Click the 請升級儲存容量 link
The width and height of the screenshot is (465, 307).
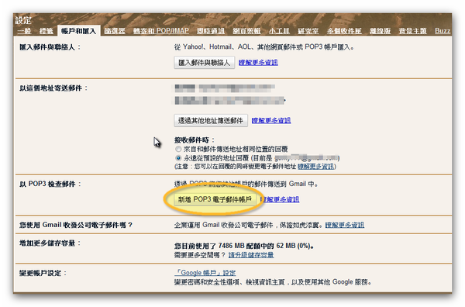(x=251, y=255)
